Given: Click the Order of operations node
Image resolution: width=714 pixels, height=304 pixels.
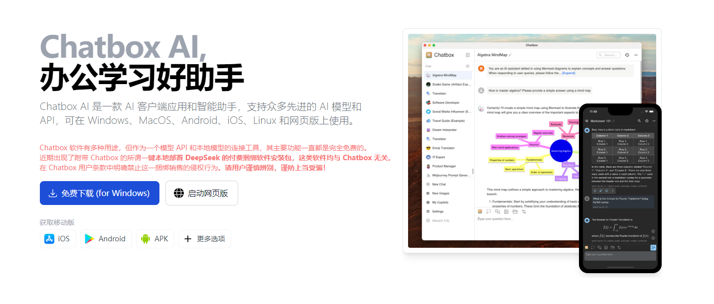Looking at the screenshot, I should (x=542, y=172).
